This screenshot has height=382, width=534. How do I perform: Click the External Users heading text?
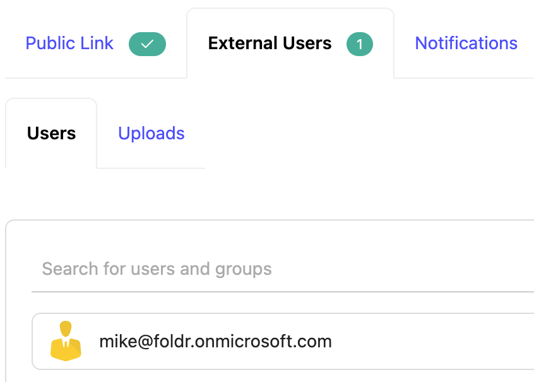(x=270, y=43)
